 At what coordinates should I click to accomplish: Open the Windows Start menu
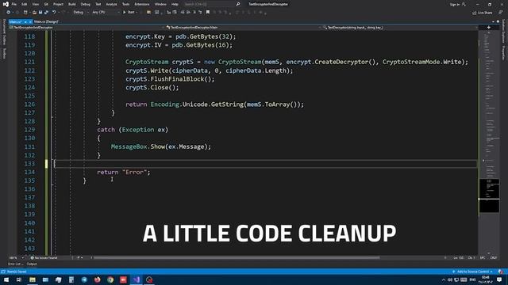tap(6, 279)
